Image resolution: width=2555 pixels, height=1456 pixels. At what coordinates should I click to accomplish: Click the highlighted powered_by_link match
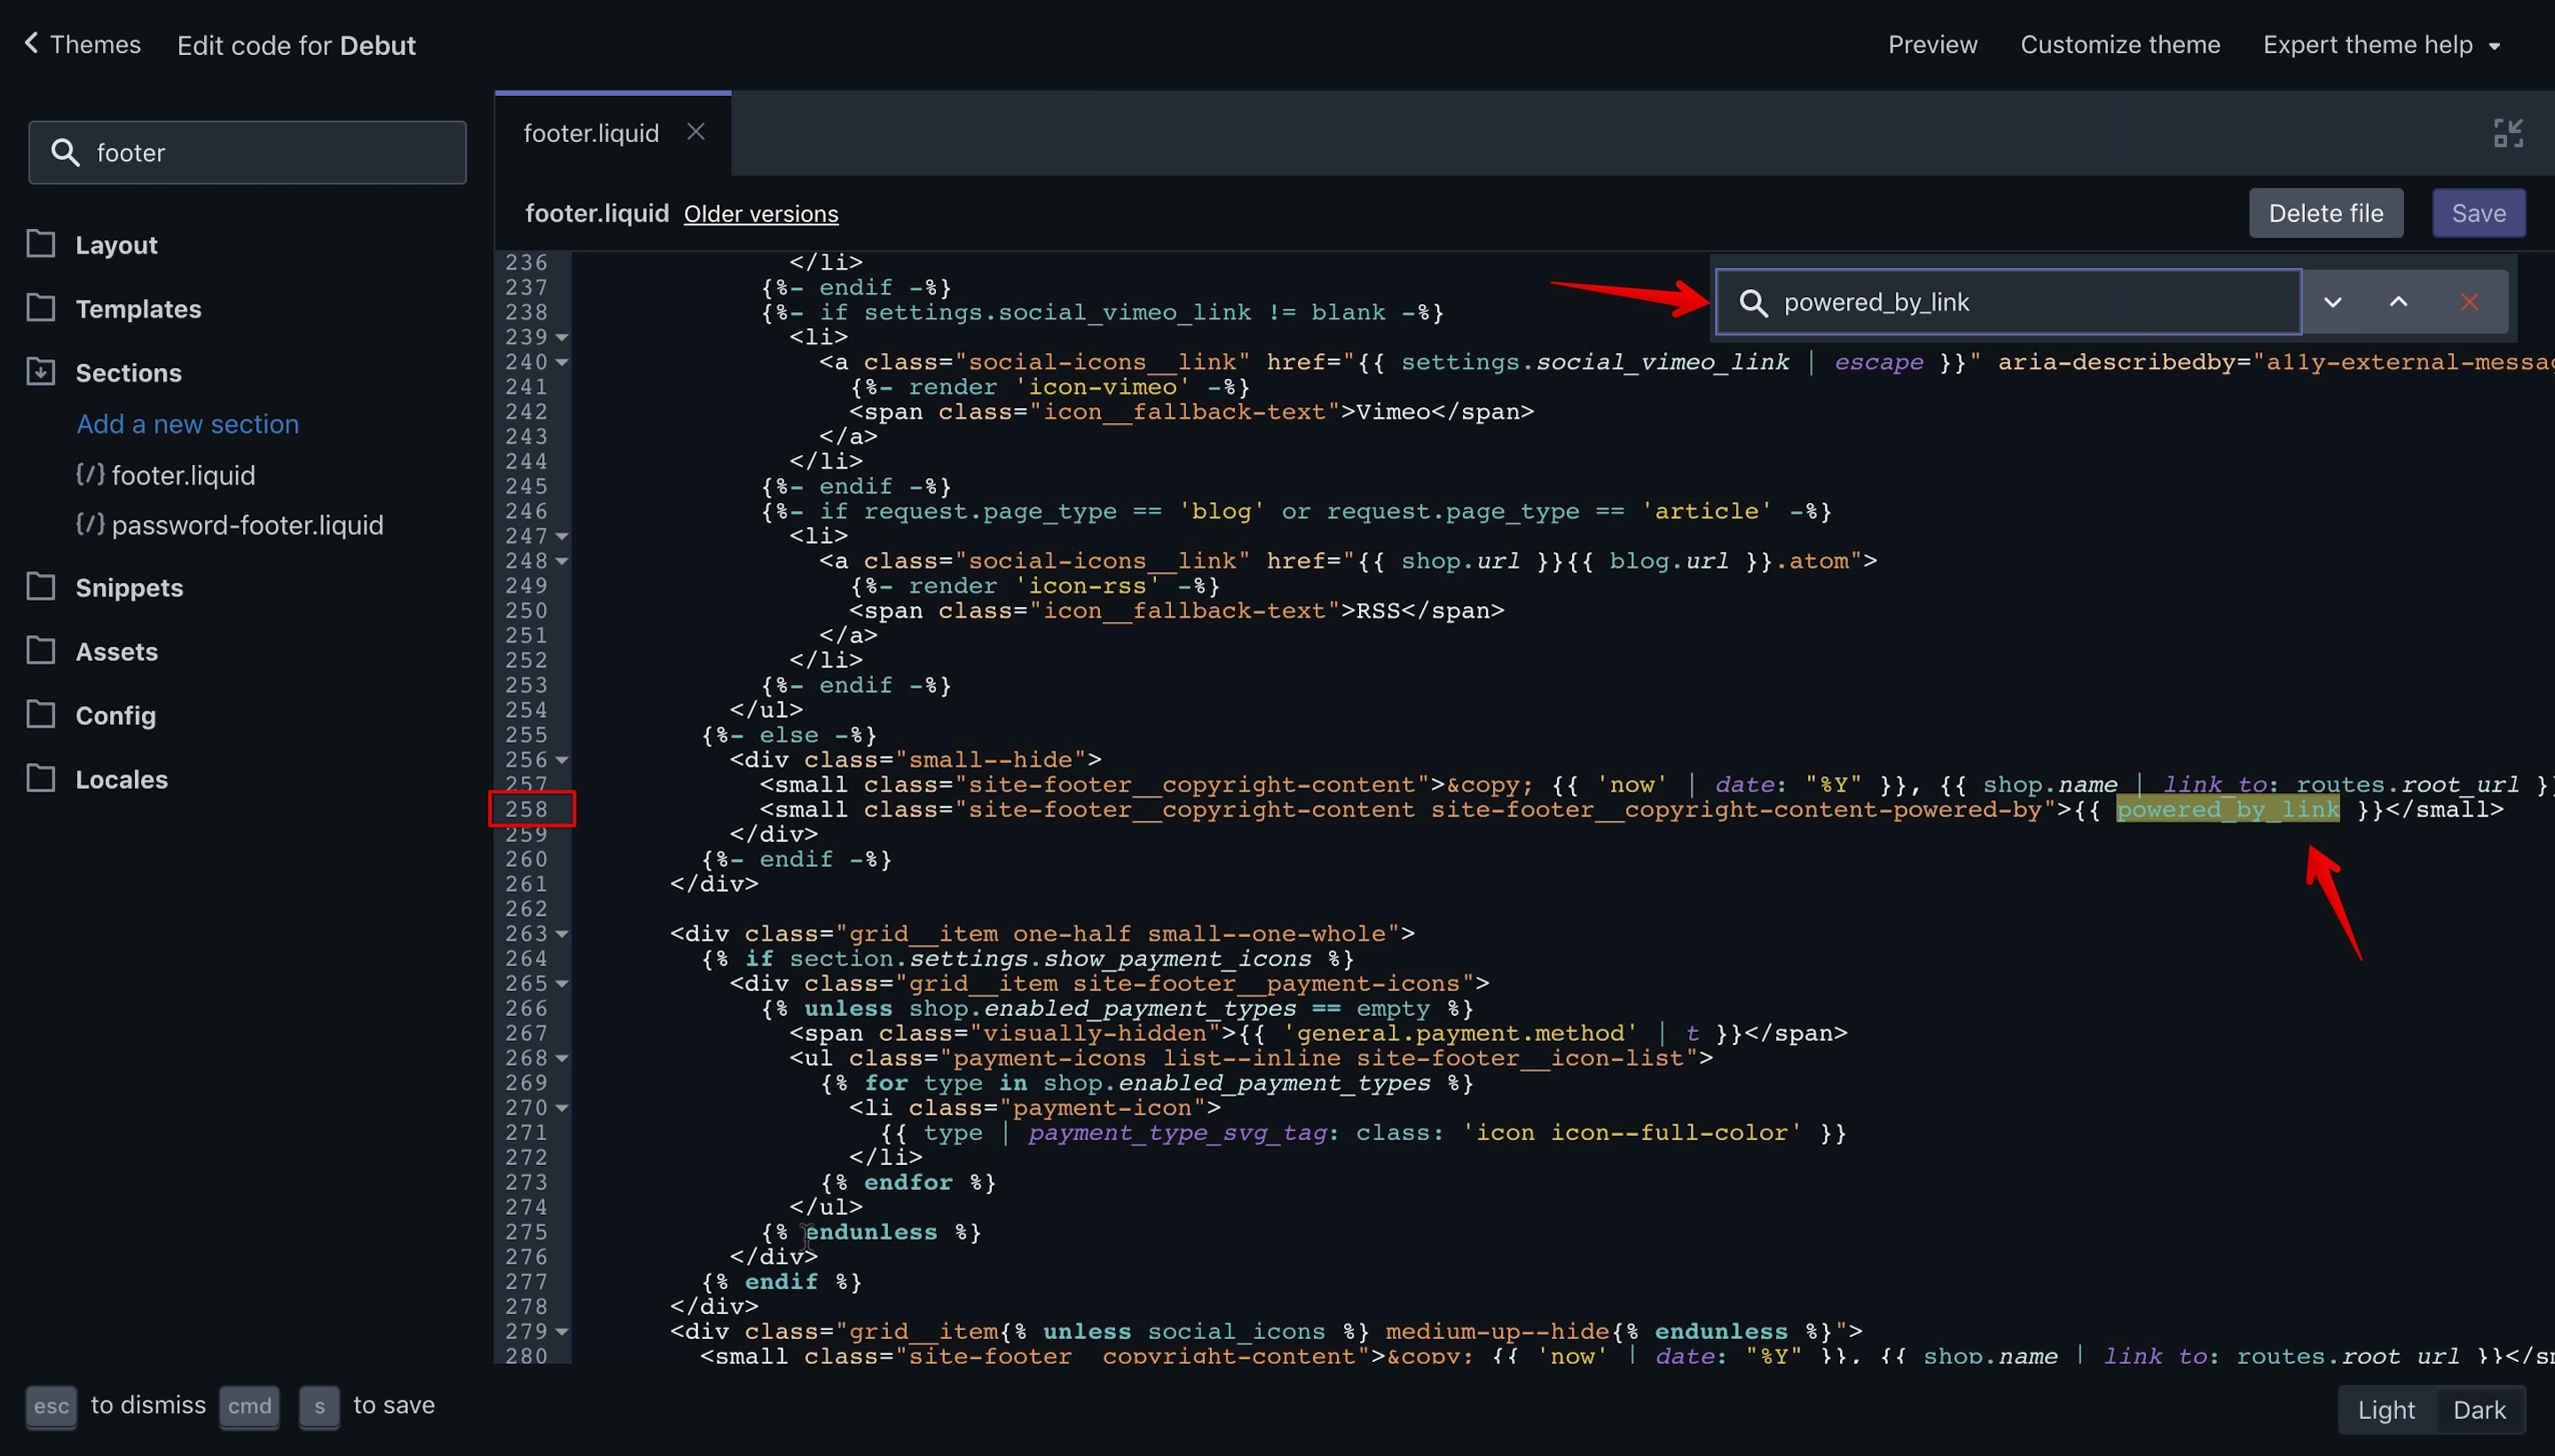point(2227,809)
